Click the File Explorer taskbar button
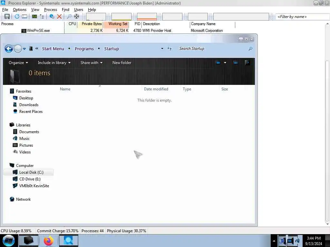 [x=29, y=241]
